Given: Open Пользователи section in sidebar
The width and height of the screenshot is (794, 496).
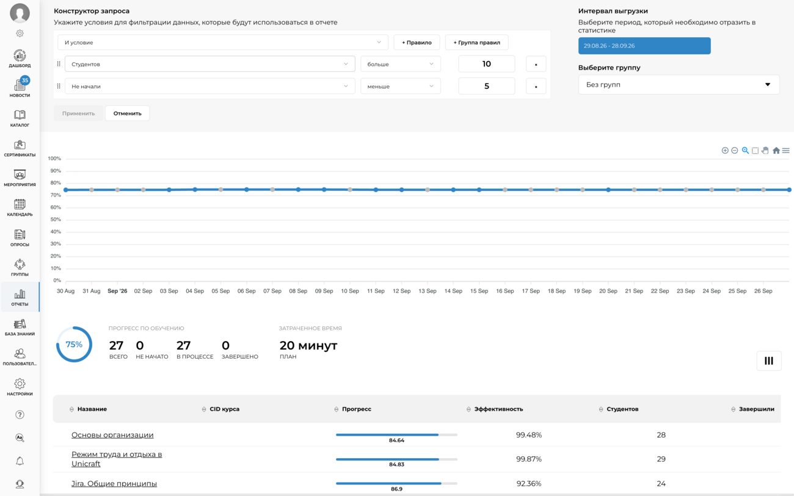Looking at the screenshot, I should pos(20,358).
